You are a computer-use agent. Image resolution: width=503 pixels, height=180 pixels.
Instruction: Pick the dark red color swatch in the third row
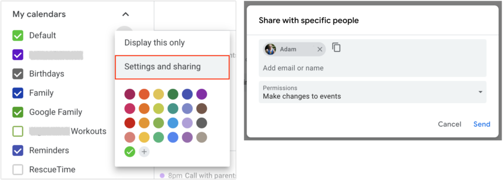click(130, 123)
